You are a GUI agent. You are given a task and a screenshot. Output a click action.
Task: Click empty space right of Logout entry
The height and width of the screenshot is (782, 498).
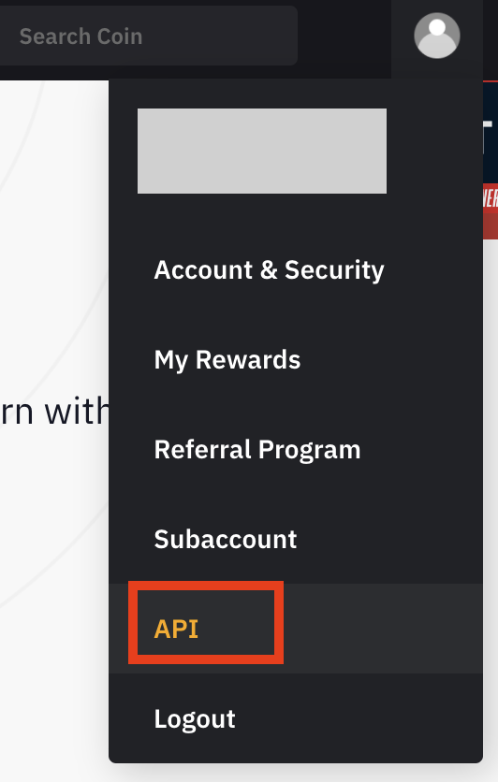(359, 718)
